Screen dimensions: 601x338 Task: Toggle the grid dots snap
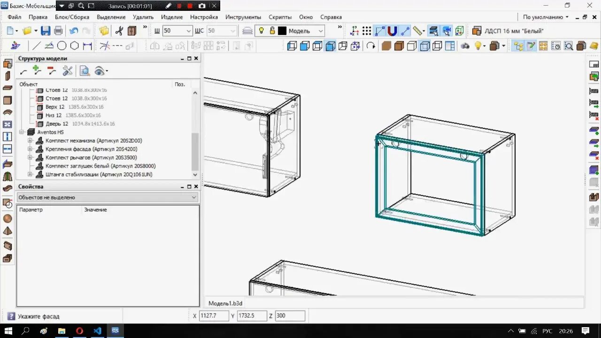point(367,31)
